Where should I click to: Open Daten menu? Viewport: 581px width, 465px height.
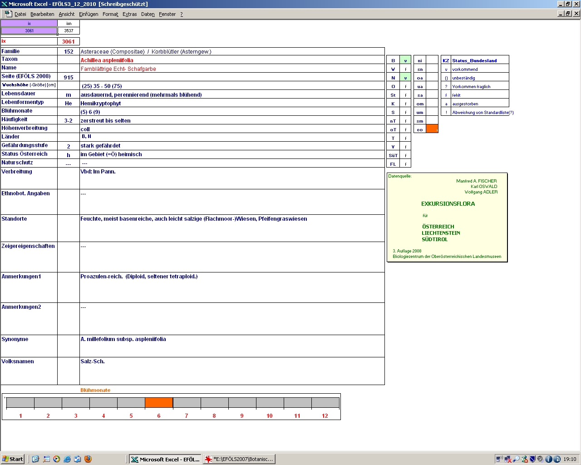pyautogui.click(x=148, y=14)
